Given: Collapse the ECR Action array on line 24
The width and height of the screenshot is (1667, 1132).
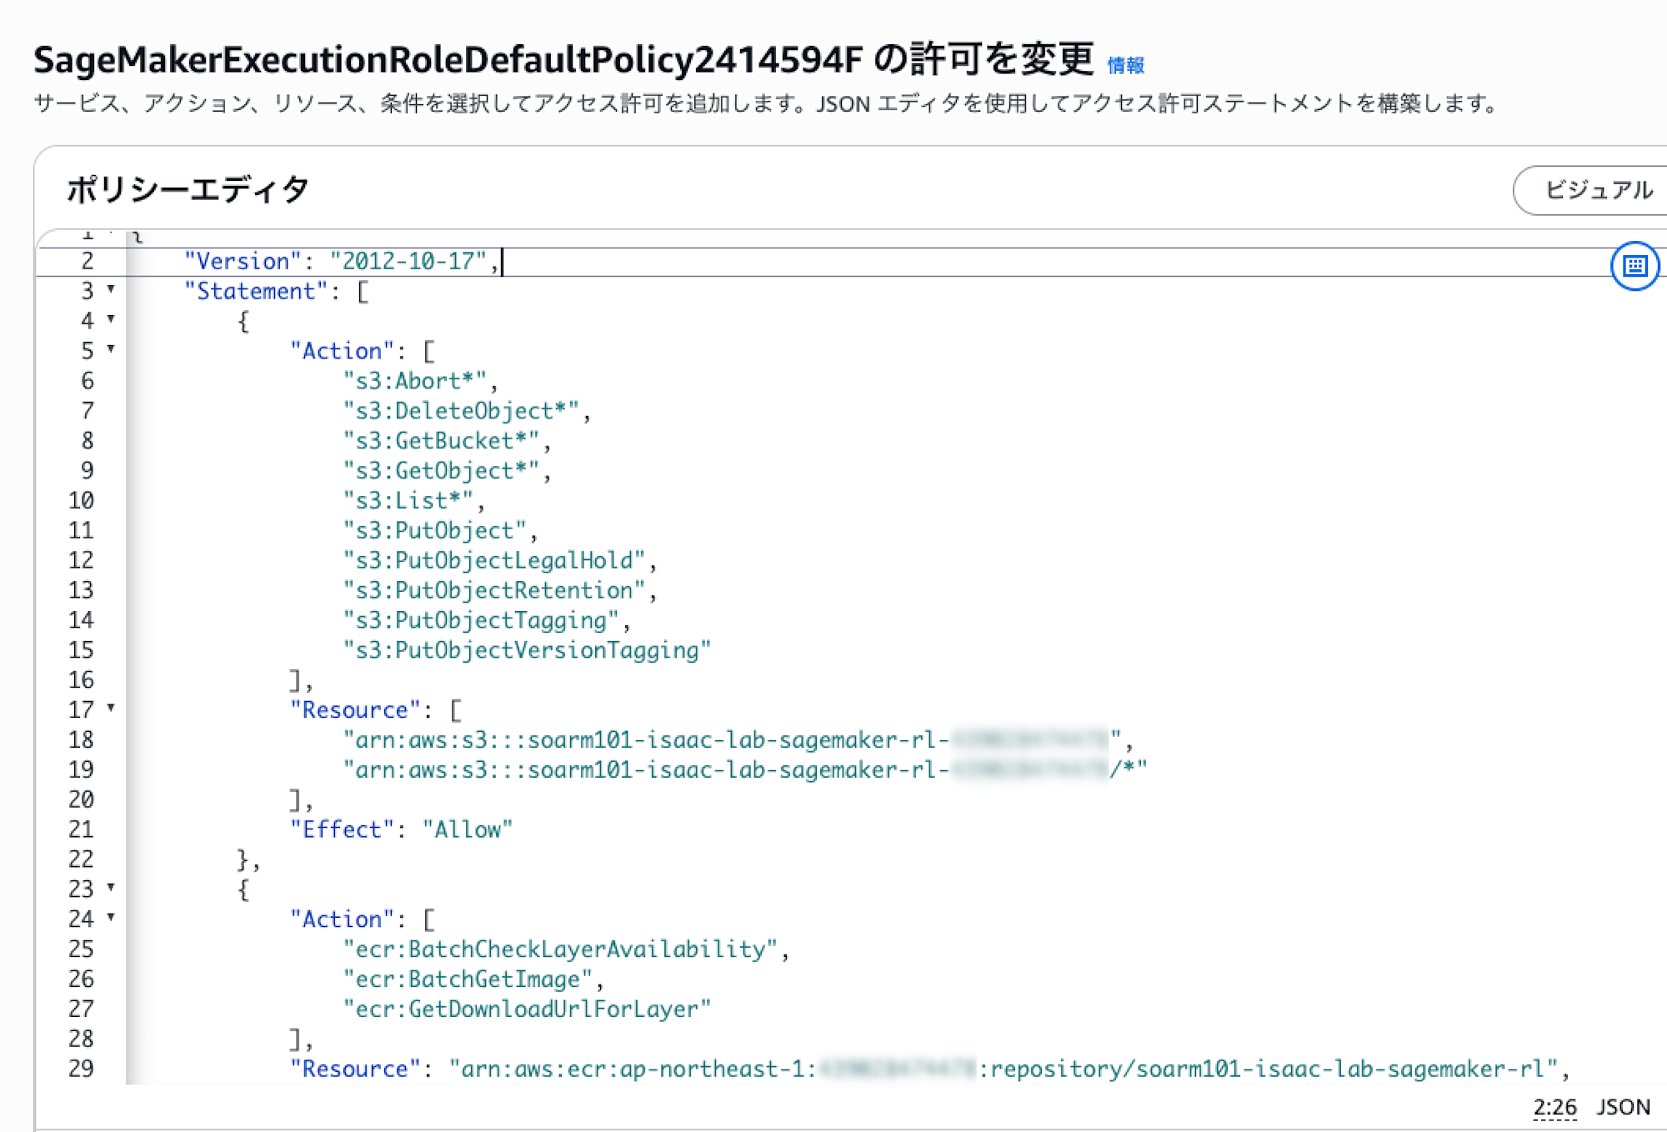Looking at the screenshot, I should tap(111, 918).
